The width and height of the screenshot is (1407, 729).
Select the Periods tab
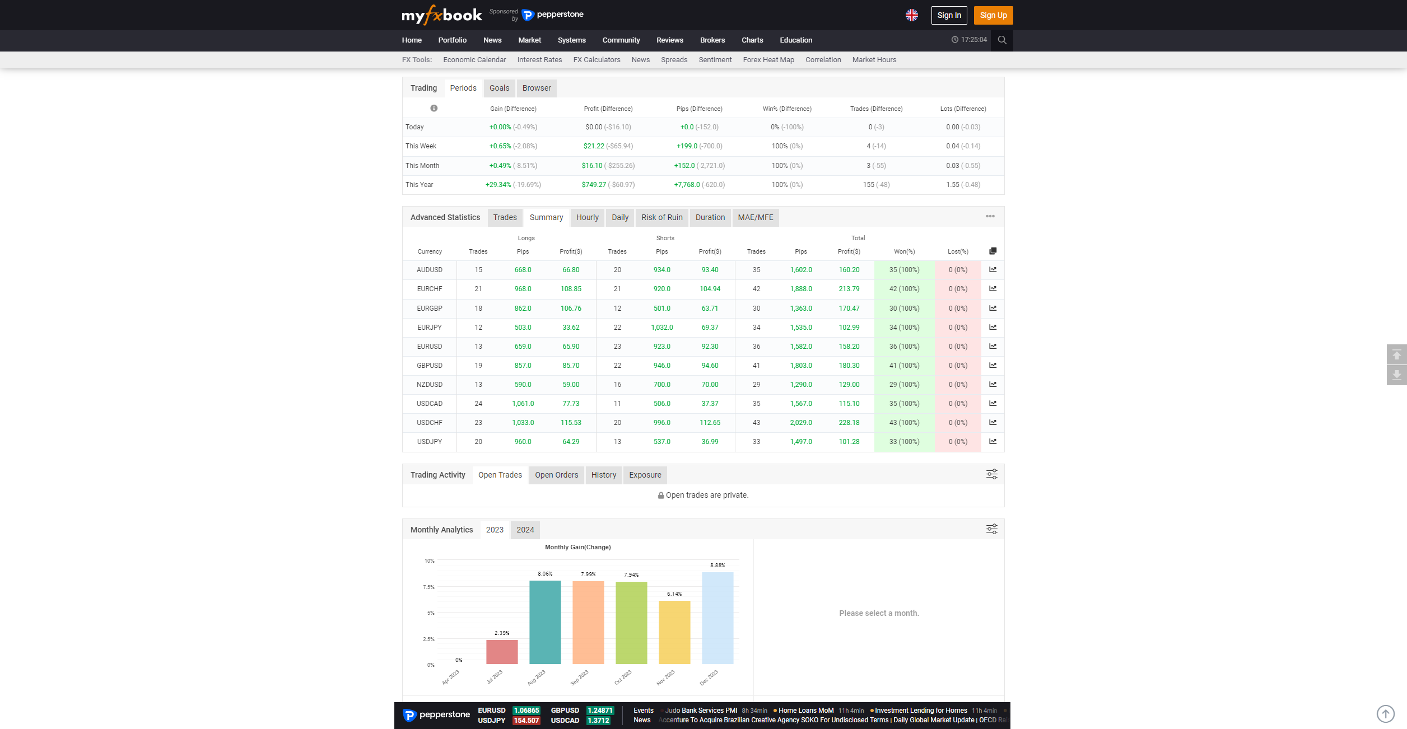click(x=463, y=88)
